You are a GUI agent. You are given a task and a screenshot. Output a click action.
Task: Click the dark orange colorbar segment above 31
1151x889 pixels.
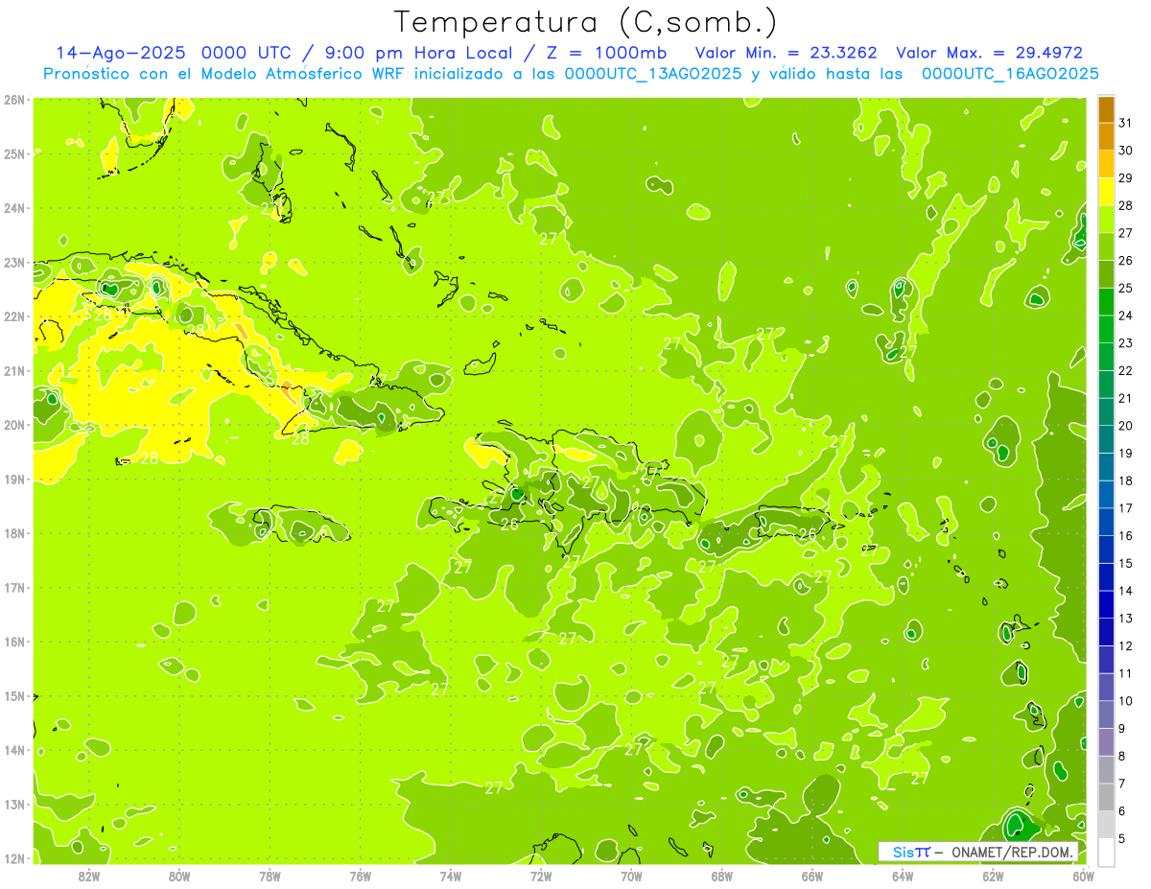click(x=1106, y=109)
